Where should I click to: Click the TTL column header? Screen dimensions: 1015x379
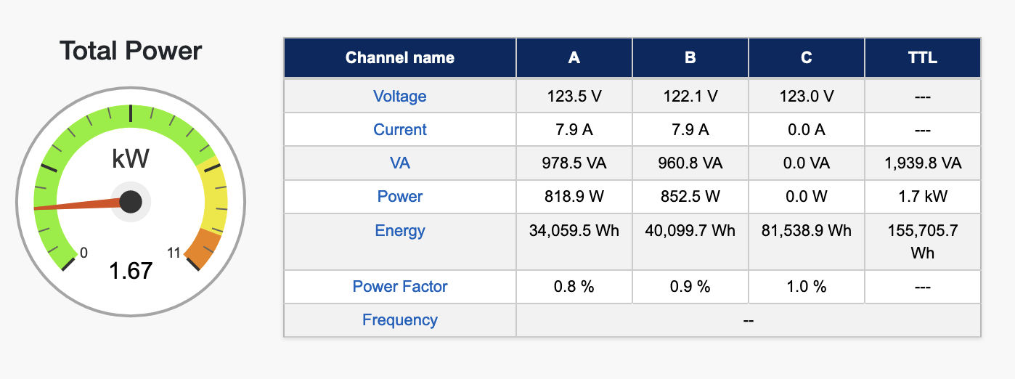click(x=922, y=58)
